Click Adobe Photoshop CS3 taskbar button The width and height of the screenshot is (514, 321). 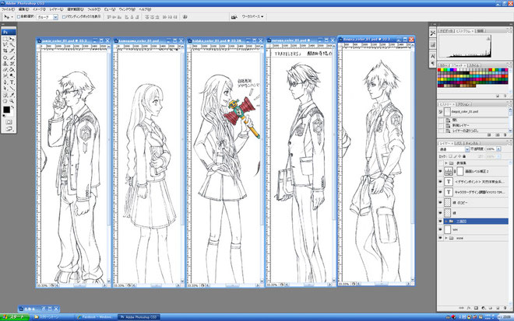coord(139,317)
